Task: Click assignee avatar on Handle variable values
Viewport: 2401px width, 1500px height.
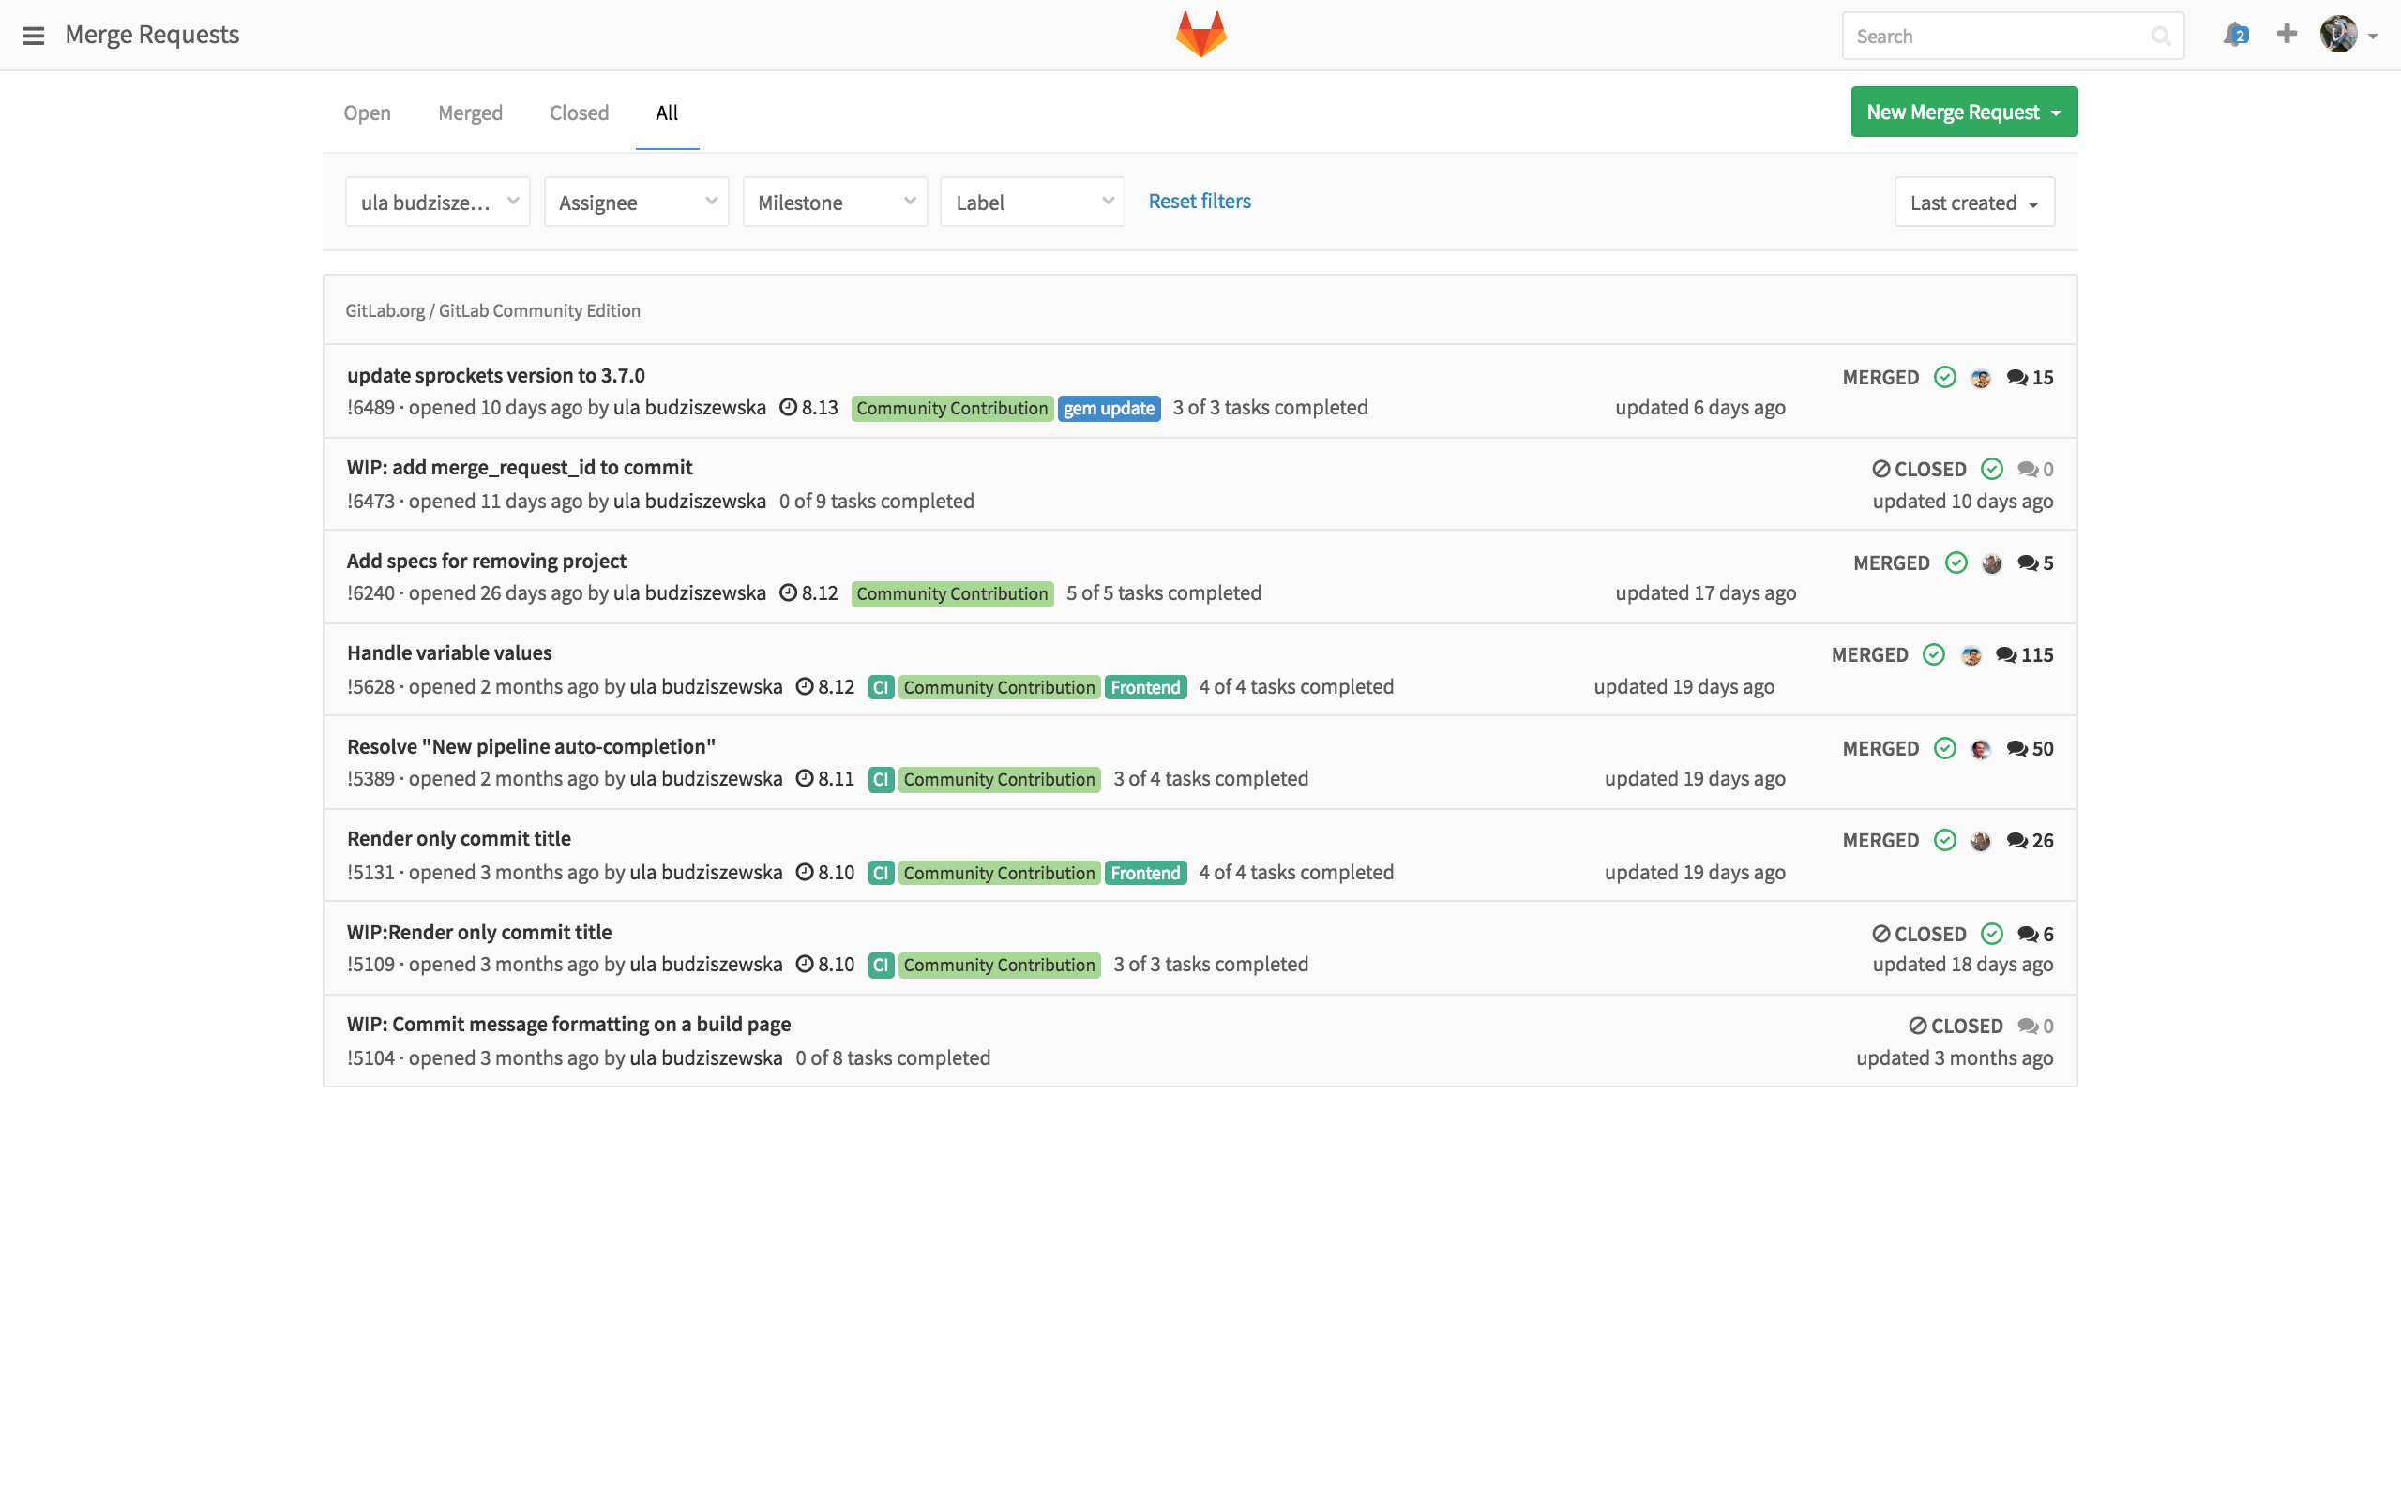Action: [1971, 655]
